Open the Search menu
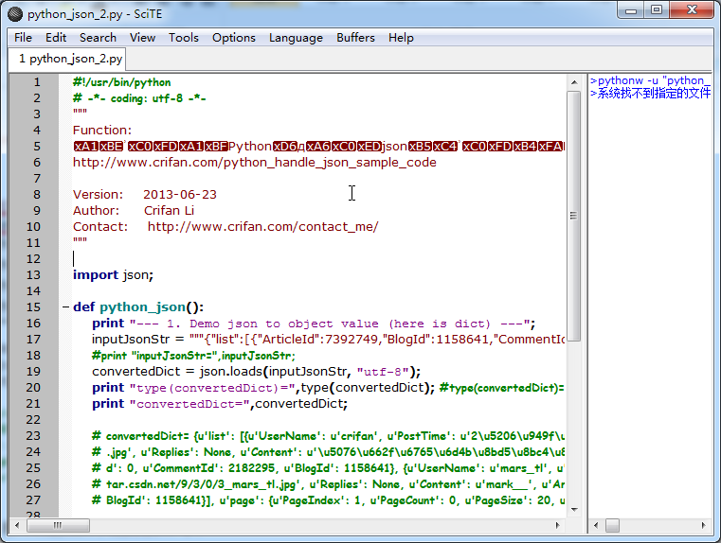The width and height of the screenshot is (721, 543). click(x=98, y=38)
